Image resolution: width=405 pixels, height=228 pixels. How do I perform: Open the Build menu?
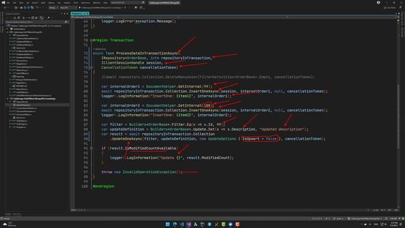[x=43, y=3]
